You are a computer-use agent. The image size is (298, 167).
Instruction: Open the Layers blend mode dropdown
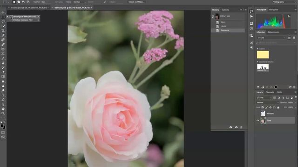(x=267, y=103)
